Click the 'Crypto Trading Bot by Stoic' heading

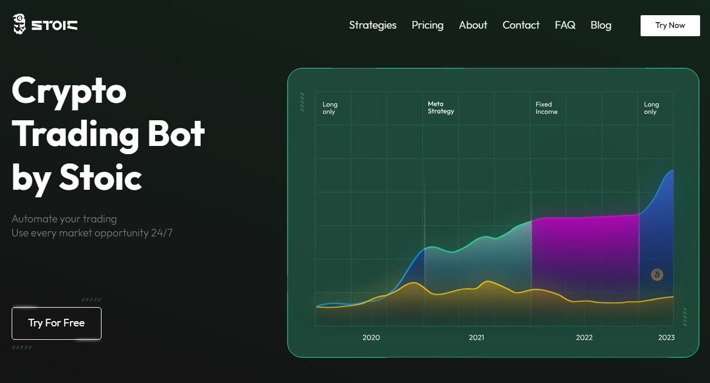click(x=109, y=134)
